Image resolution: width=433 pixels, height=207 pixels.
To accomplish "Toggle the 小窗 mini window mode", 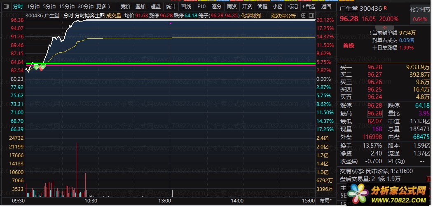I will click(x=278, y=7).
